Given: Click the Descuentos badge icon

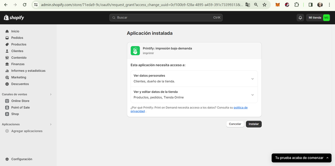Looking at the screenshot, I should (x=7, y=84).
